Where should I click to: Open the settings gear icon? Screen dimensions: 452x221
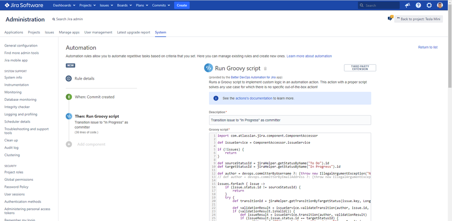click(x=429, y=5)
